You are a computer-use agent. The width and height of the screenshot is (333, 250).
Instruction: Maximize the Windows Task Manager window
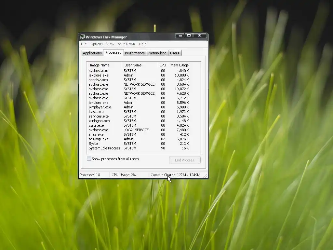coord(189,35)
